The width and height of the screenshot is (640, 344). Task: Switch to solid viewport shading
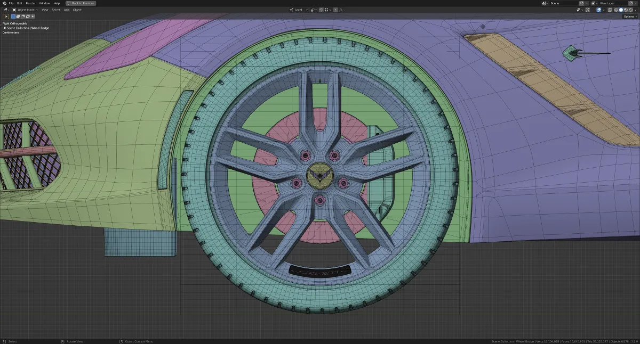click(x=620, y=10)
